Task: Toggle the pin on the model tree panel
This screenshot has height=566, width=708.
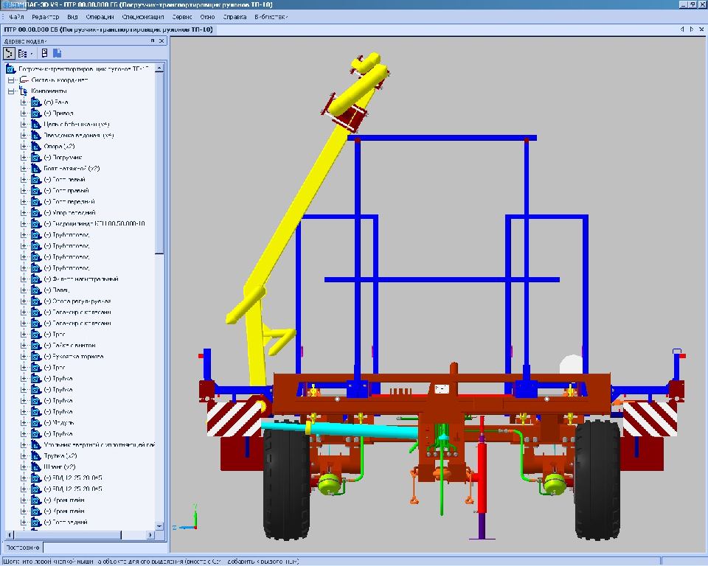Action: tap(153, 41)
